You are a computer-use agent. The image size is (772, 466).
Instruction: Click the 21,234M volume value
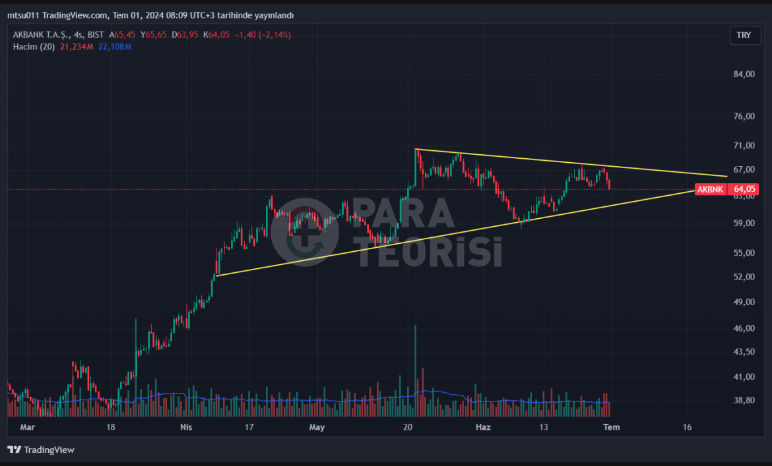pos(77,47)
